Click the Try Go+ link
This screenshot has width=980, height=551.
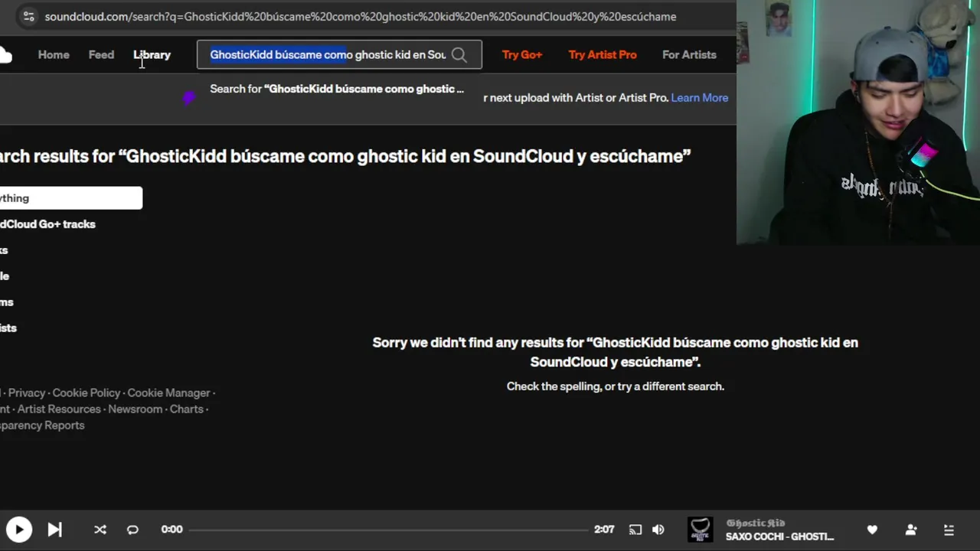pyautogui.click(x=522, y=55)
